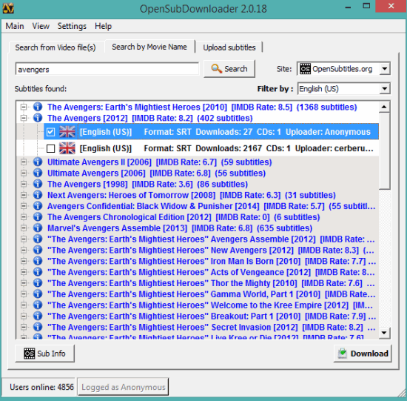Expand Ultimate Avengers [2006] node
The image size is (407, 401).
click(24, 173)
